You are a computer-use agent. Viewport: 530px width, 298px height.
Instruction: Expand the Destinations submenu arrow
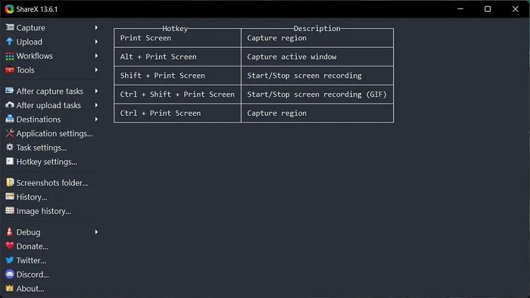pyautogui.click(x=96, y=119)
